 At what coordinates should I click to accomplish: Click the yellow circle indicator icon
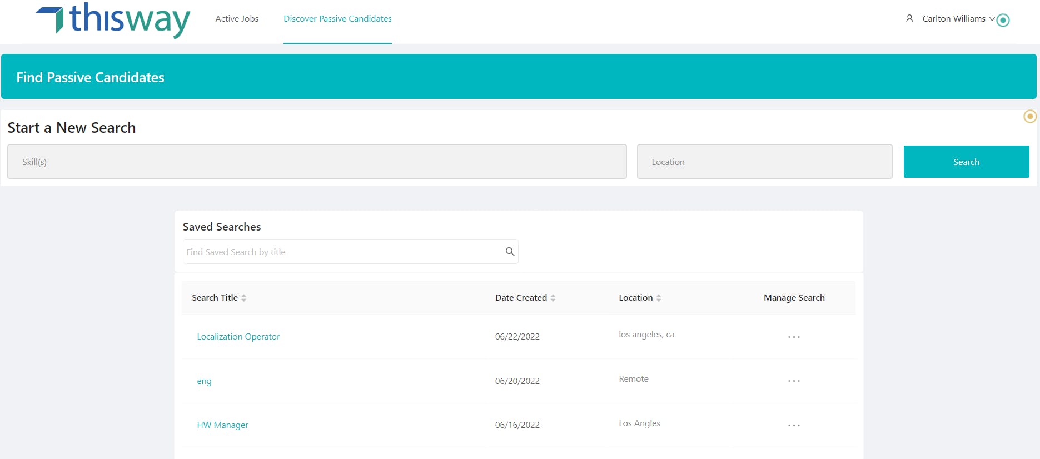1030,116
